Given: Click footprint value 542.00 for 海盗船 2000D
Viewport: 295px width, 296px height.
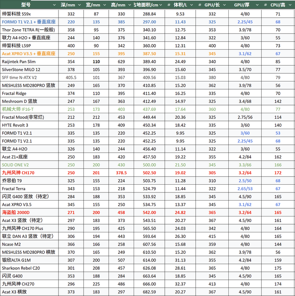Looking at the screenshot, I should pyautogui.click(x=149, y=212).
